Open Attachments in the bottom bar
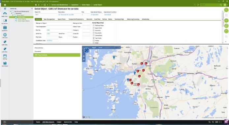229x125 pixels. tap(48, 122)
